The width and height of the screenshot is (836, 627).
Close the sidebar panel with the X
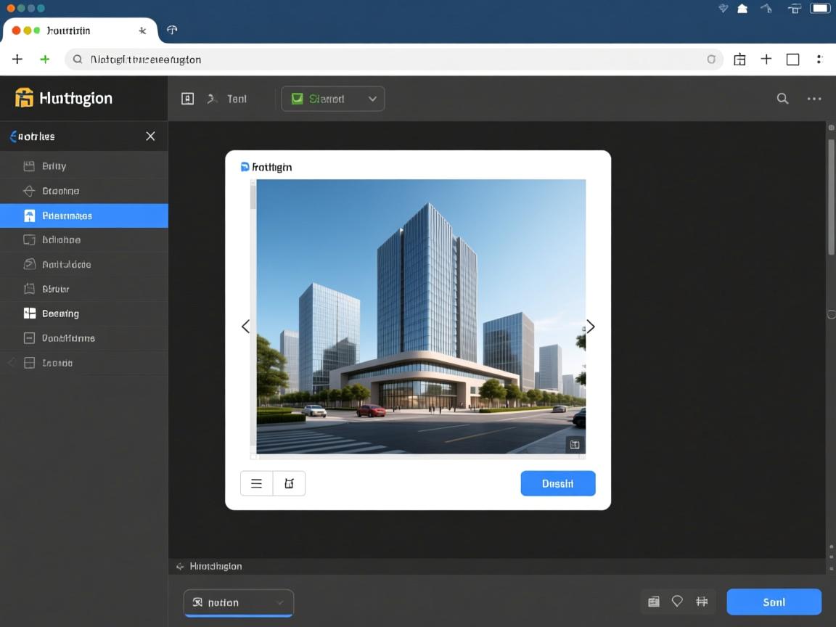click(x=150, y=136)
